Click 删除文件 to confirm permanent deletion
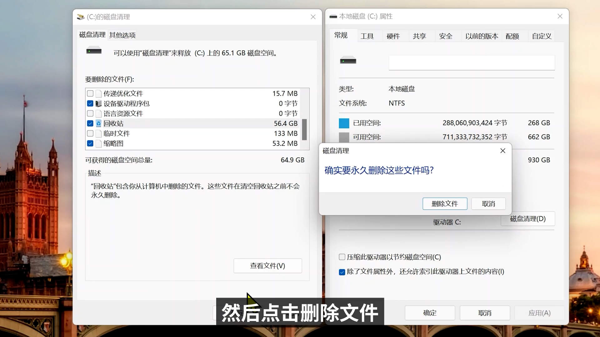Viewport: 600px width, 337px height. [444, 203]
